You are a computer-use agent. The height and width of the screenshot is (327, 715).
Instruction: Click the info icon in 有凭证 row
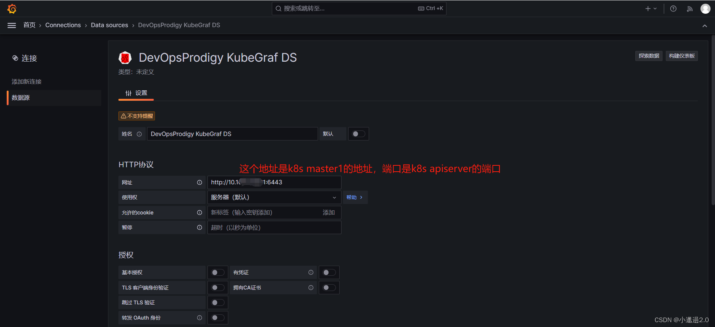pos(311,272)
